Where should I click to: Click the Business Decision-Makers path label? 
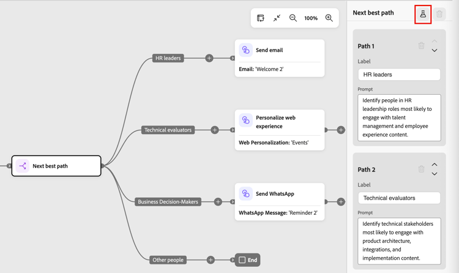tap(168, 201)
